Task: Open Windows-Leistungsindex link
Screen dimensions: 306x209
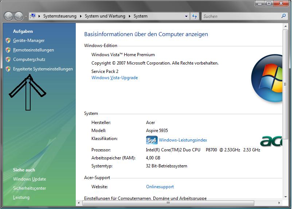Action: point(183,140)
